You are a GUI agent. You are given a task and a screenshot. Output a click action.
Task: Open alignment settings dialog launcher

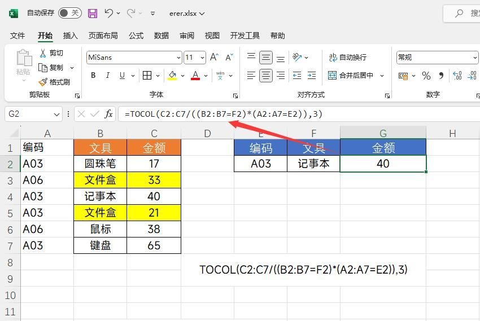click(x=387, y=96)
